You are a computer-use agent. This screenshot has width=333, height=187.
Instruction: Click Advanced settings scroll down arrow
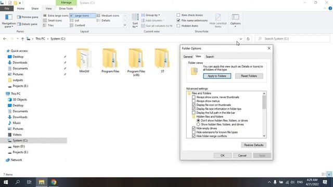(264, 136)
